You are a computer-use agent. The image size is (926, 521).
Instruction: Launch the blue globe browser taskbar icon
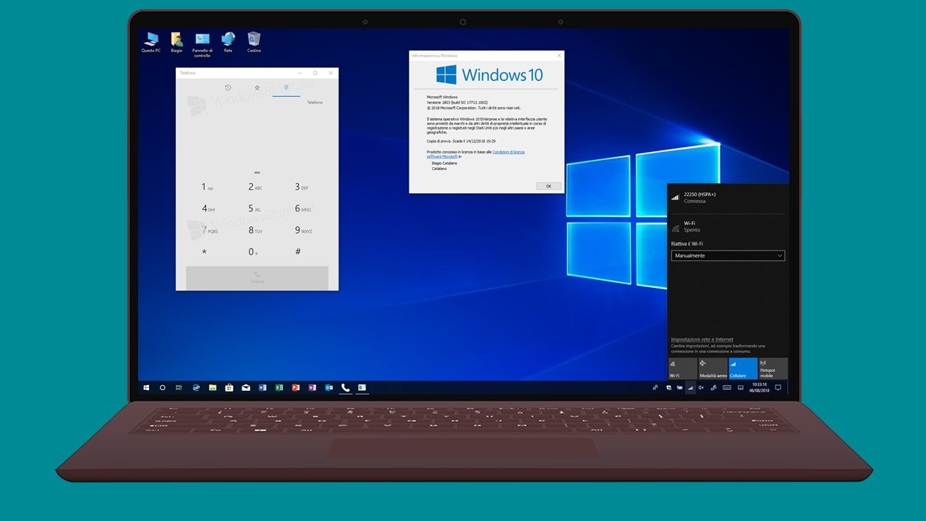pos(196,388)
